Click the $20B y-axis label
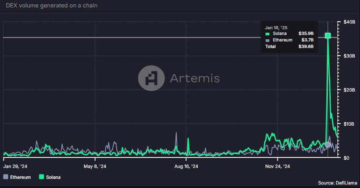This screenshot has width=360, height=188. pyautogui.click(x=349, y=90)
